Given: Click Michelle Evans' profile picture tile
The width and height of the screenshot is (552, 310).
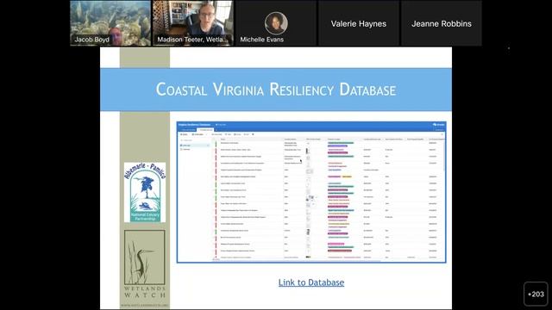Looking at the screenshot, I should [276, 23].
